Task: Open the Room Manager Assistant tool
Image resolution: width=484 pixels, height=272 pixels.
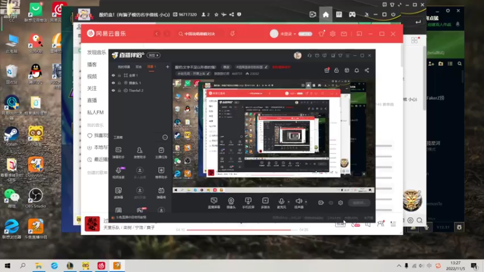Action: tap(140, 153)
